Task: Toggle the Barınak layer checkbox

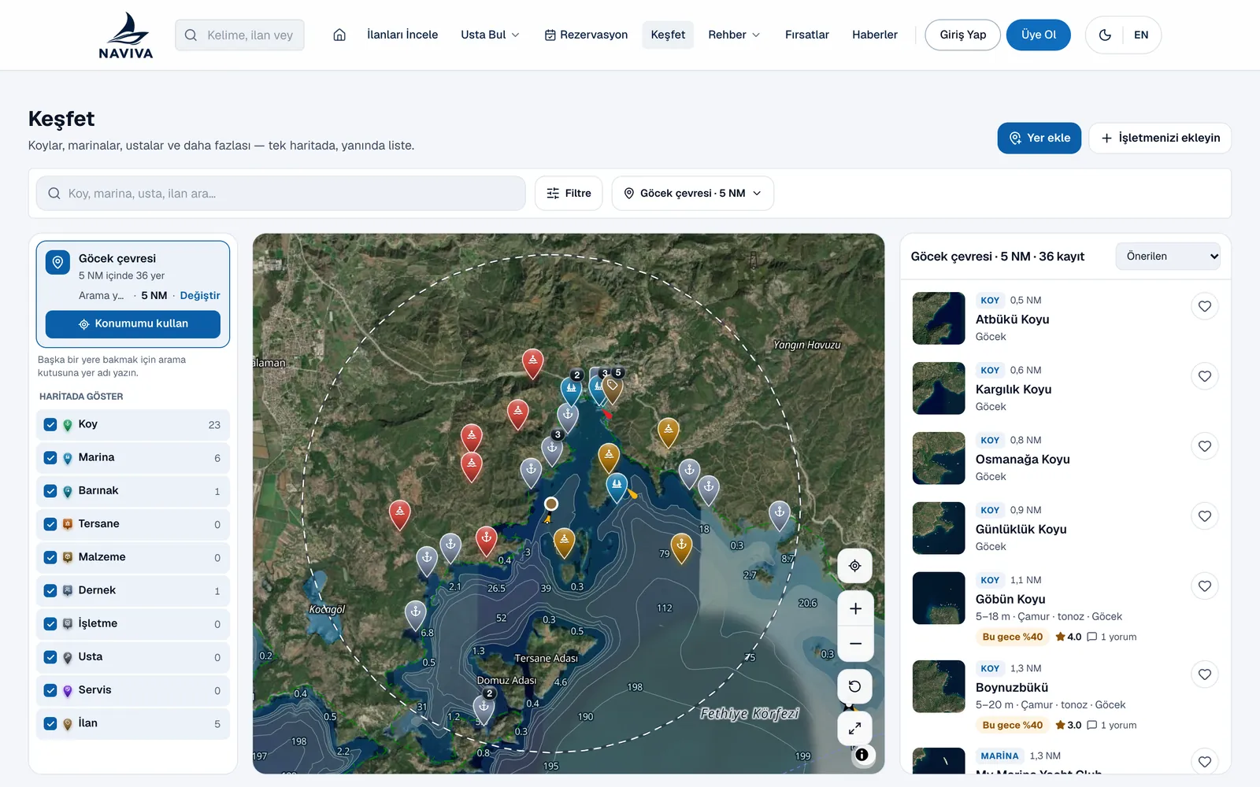Action: click(50, 490)
